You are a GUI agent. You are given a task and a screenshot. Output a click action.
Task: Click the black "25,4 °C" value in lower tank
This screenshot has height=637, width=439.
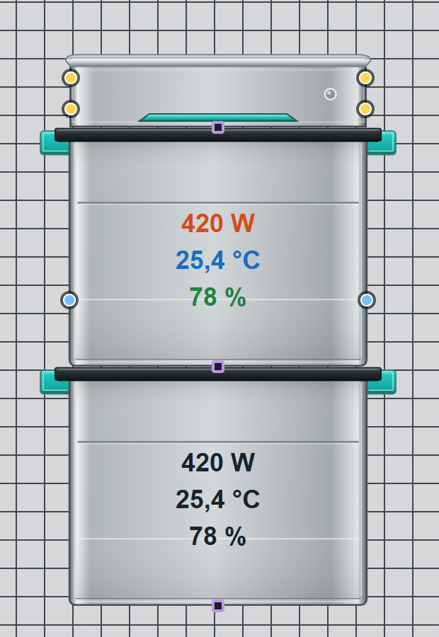coord(218,499)
